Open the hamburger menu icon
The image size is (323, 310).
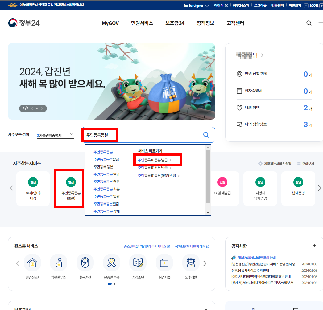pos(321,23)
